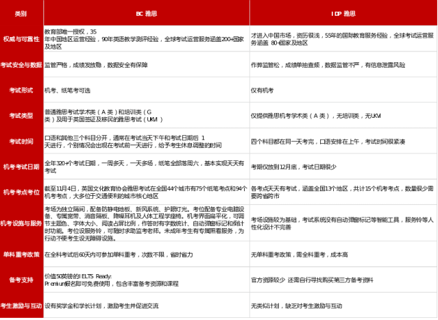Select cell 无单科重考政策，需全科重考，成本高
Viewport: 438px width, 320px height.
point(343,254)
